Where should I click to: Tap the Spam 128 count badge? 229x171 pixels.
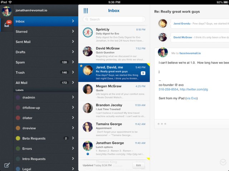click(64, 62)
